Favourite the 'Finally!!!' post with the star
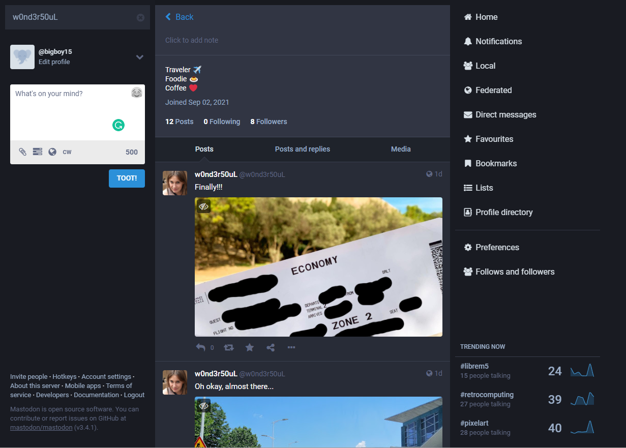This screenshot has width=626, height=448. (x=250, y=348)
